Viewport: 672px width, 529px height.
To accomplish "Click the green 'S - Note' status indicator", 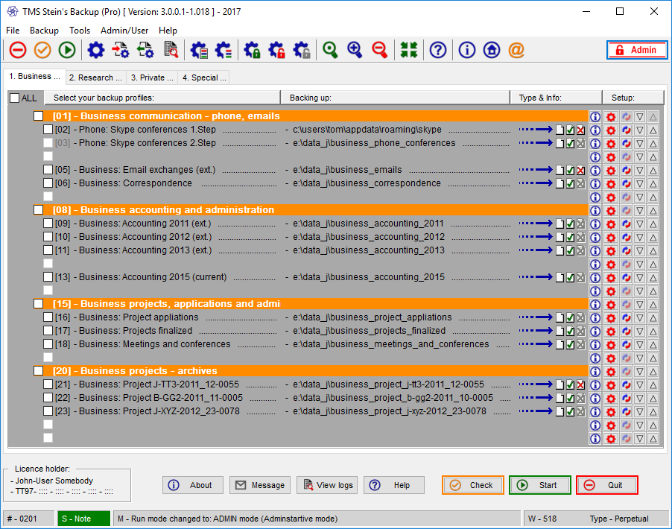I will coord(84,519).
